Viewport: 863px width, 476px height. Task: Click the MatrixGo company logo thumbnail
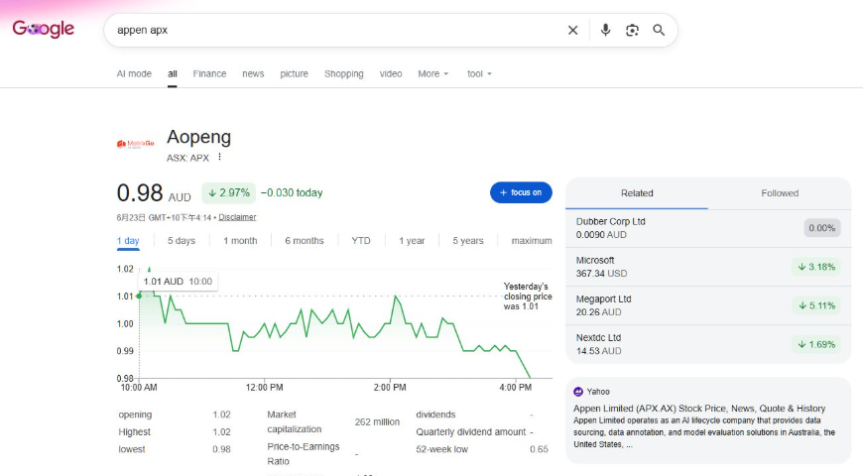[135, 144]
